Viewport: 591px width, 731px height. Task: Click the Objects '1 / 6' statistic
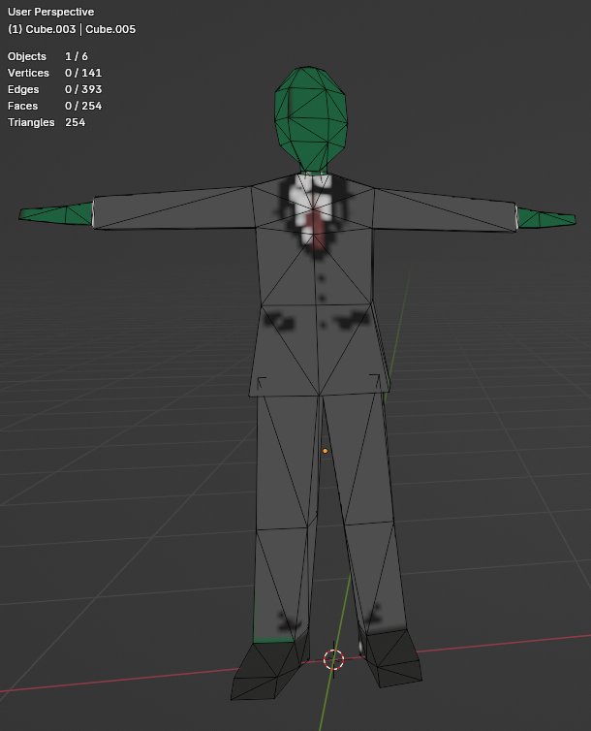(77, 56)
